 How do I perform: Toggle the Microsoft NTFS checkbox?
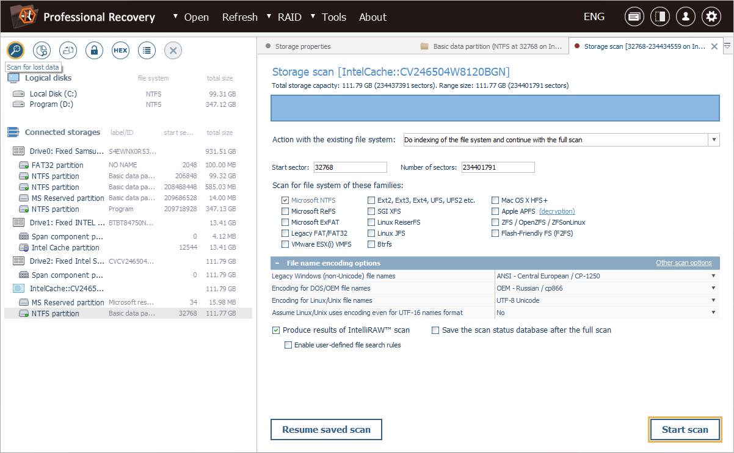285,200
